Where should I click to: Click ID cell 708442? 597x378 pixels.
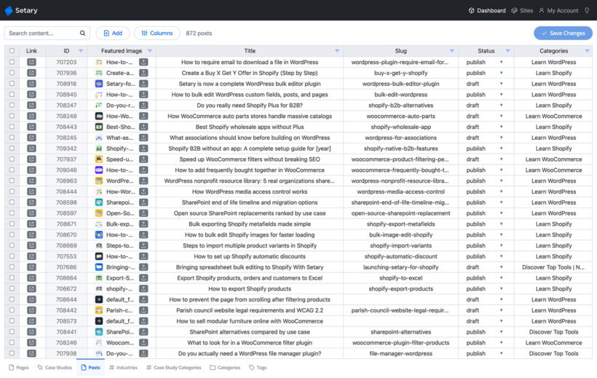pos(66,310)
